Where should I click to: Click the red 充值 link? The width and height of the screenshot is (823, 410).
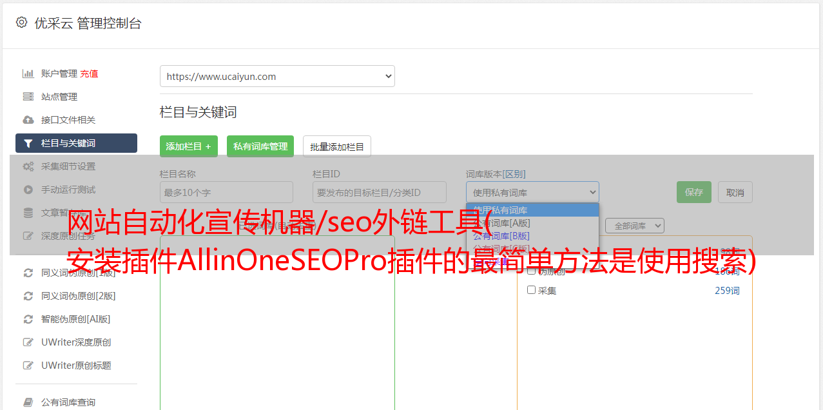[x=89, y=73]
